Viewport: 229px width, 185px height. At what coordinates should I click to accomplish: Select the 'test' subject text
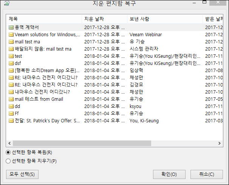coord(18,56)
